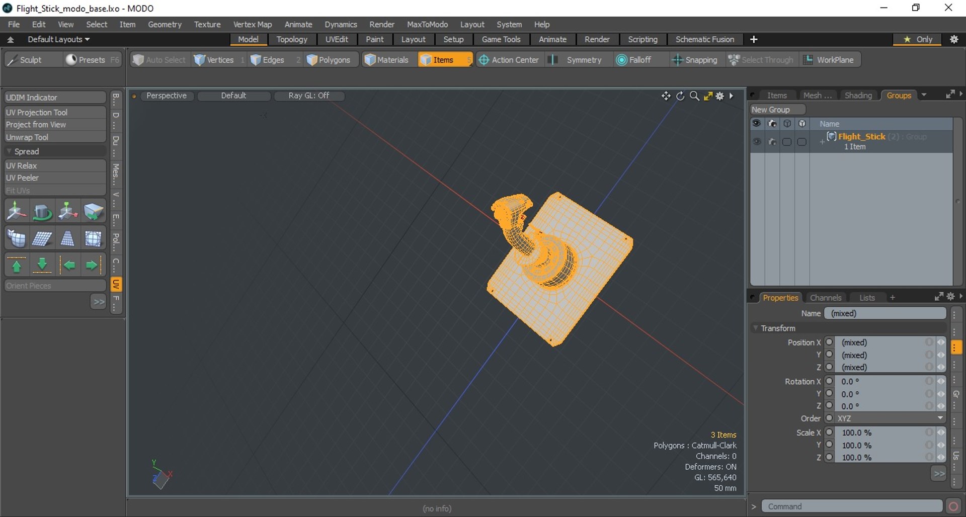The height and width of the screenshot is (517, 966).
Task: Select the curved grid mesh icon
Action: (x=17, y=238)
